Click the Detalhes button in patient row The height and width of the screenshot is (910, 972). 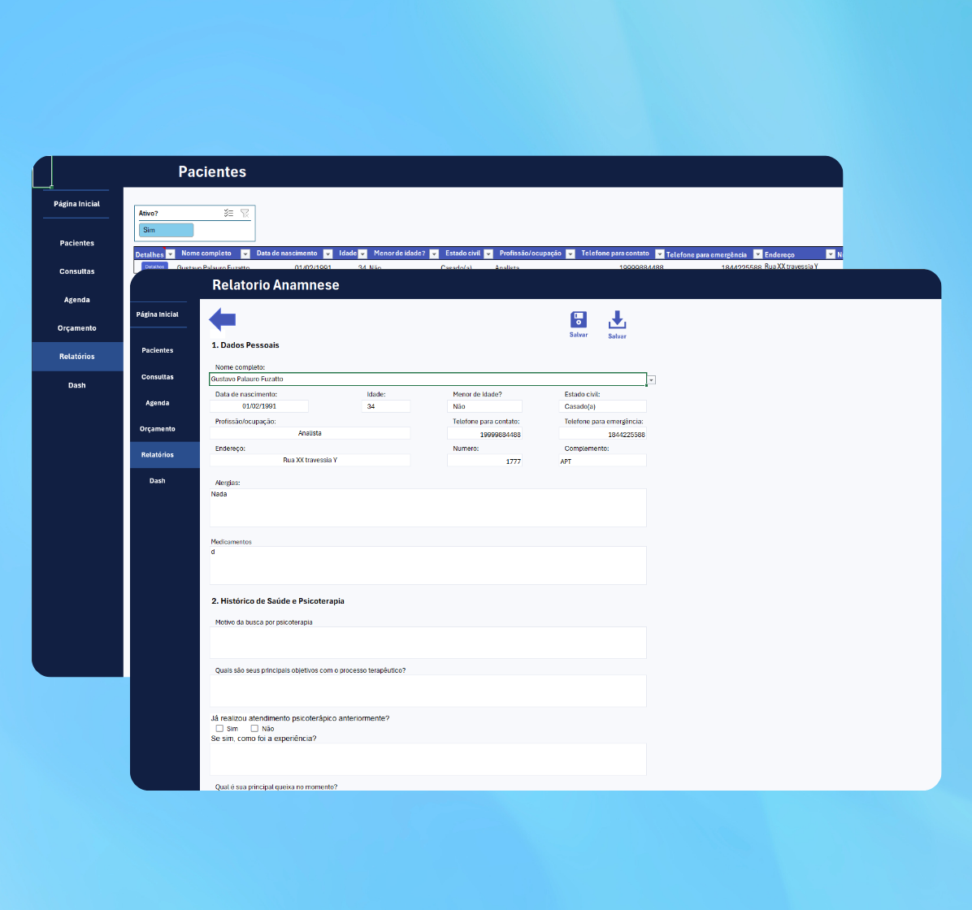click(x=154, y=266)
